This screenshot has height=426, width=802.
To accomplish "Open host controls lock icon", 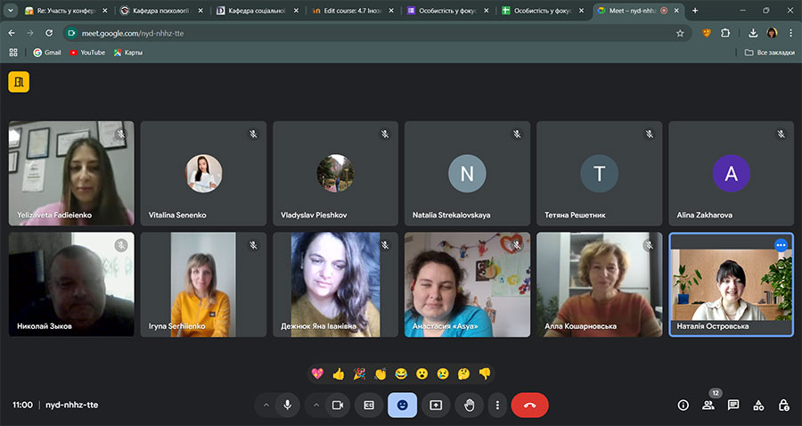I will point(783,405).
